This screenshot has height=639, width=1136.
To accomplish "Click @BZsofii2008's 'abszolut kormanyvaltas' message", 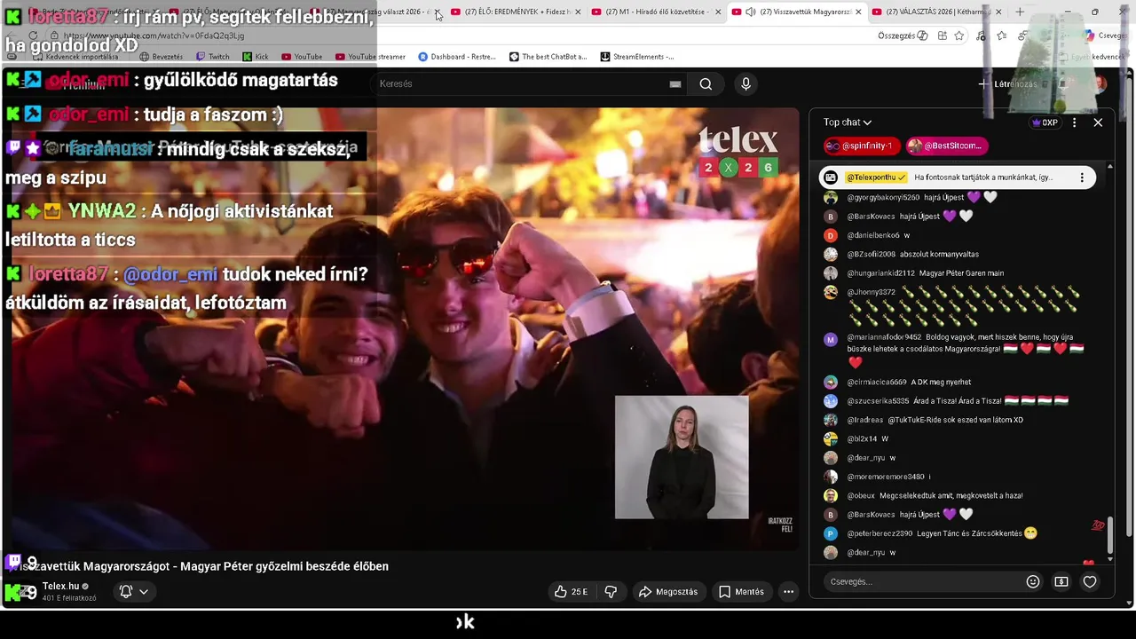I will [x=940, y=255].
